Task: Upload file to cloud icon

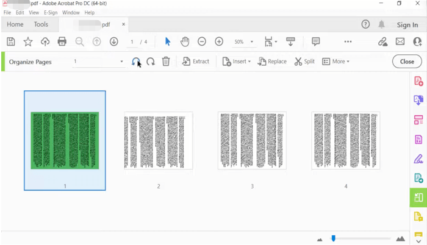Action: click(x=45, y=41)
